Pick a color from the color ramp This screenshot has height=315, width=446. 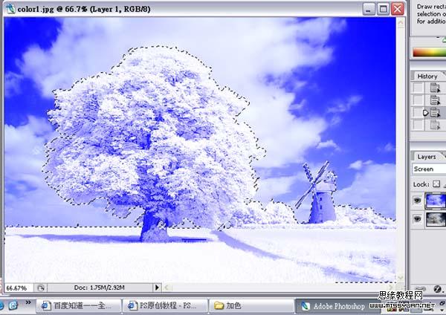tap(428, 52)
